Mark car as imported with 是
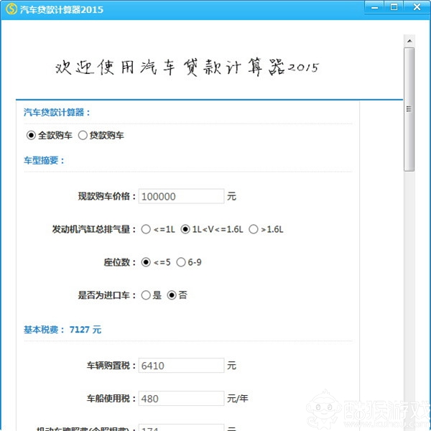 (146, 295)
